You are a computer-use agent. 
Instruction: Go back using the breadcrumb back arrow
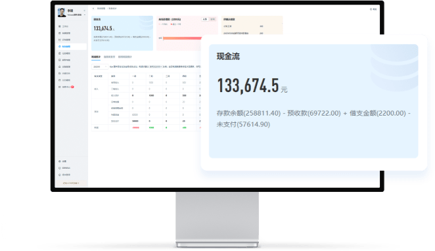click(x=93, y=9)
